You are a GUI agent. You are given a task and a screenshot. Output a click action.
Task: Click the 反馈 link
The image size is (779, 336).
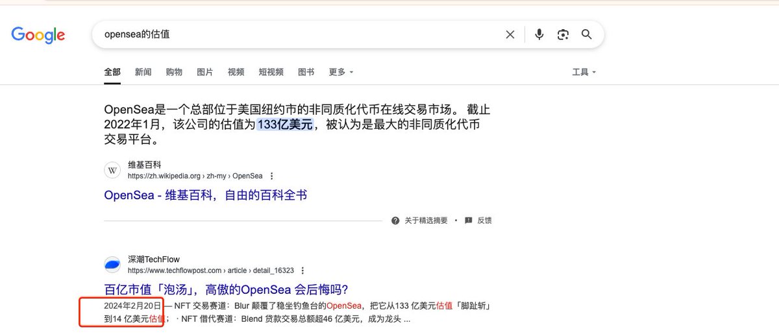(x=484, y=221)
